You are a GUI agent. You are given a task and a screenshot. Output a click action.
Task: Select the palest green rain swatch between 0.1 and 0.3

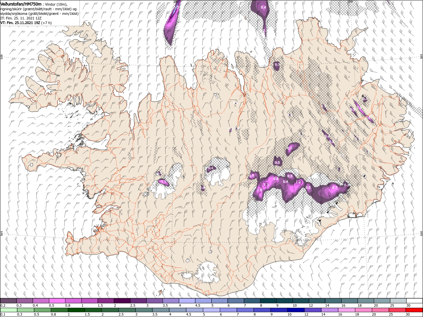coord(8,310)
